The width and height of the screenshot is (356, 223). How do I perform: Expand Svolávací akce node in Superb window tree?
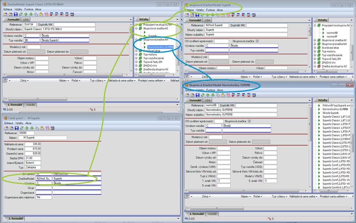(315, 48)
